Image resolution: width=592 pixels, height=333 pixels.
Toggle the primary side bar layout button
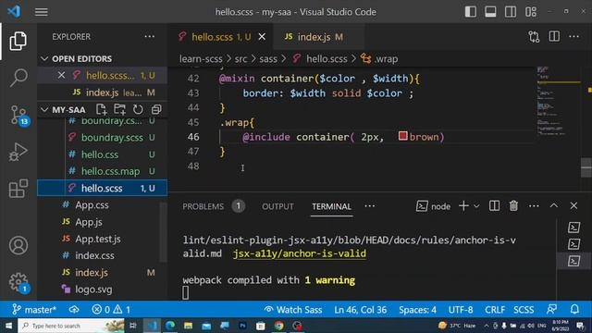(471, 12)
